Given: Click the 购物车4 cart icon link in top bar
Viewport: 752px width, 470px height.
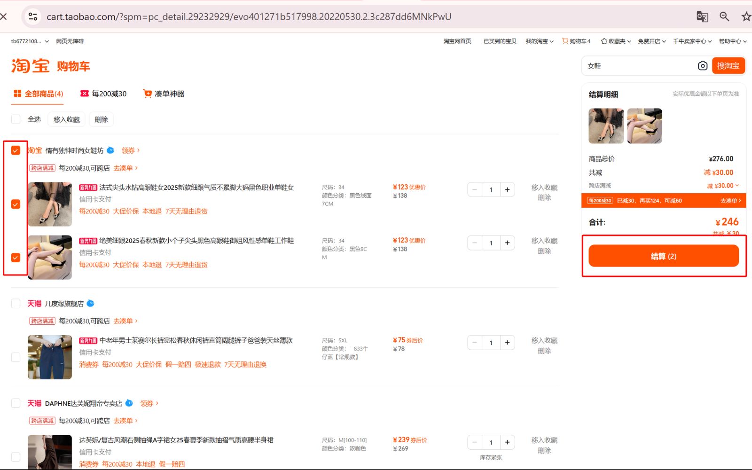Looking at the screenshot, I should [576, 41].
